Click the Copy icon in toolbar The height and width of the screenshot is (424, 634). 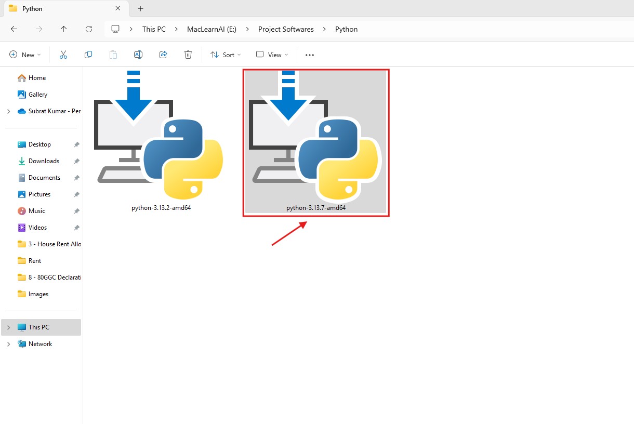click(x=88, y=55)
